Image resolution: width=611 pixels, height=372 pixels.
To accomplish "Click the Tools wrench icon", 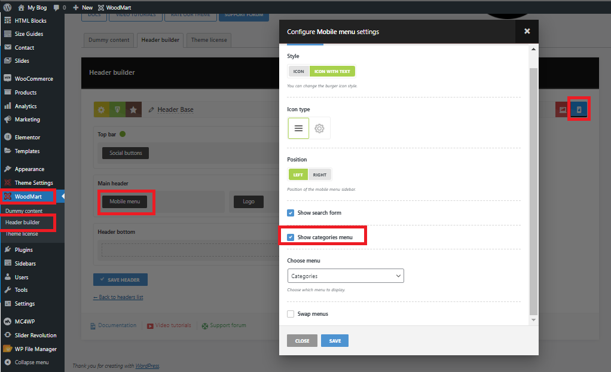I will 7,289.
